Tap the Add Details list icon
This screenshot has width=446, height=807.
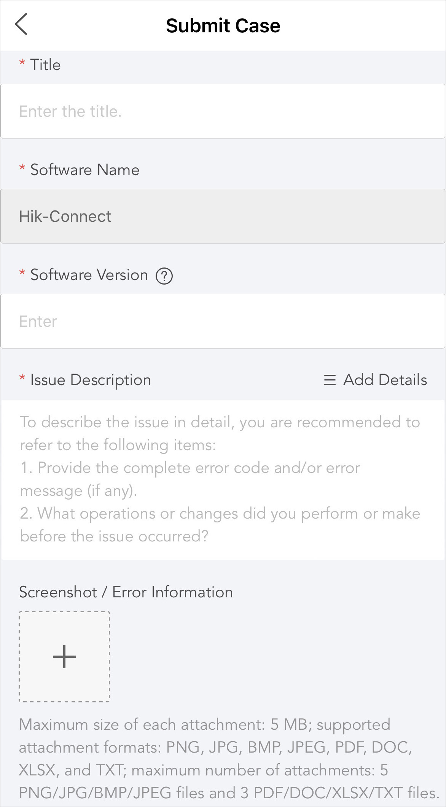[330, 380]
